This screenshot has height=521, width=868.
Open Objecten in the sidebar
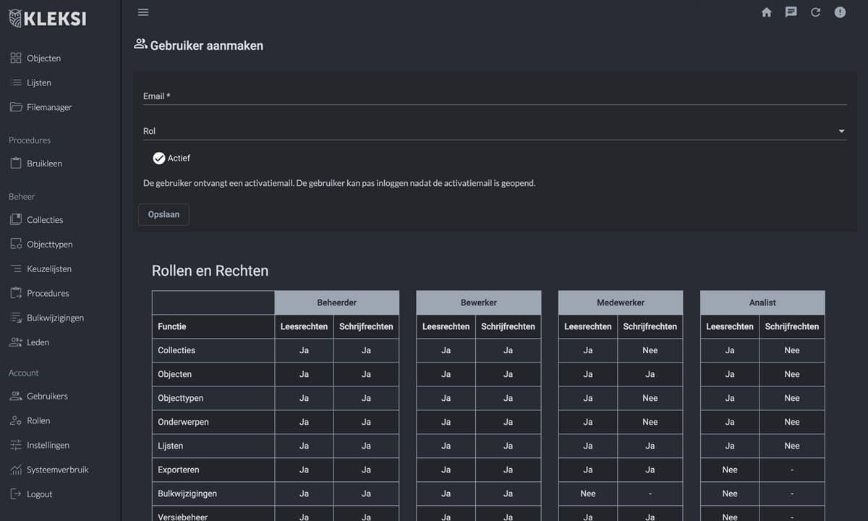point(43,58)
